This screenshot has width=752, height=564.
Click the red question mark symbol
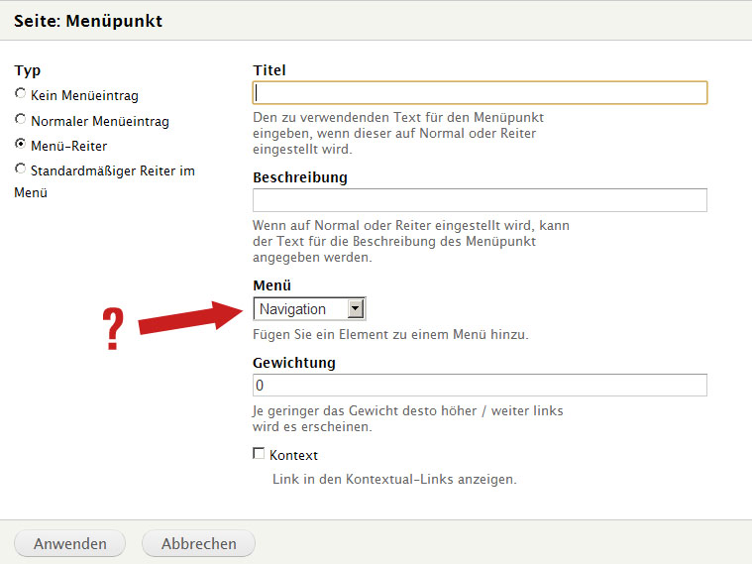(x=114, y=329)
